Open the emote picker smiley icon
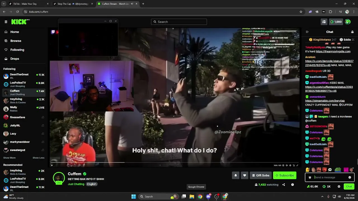Image resolution: width=358 pixels, height=201 pixels. (350, 177)
